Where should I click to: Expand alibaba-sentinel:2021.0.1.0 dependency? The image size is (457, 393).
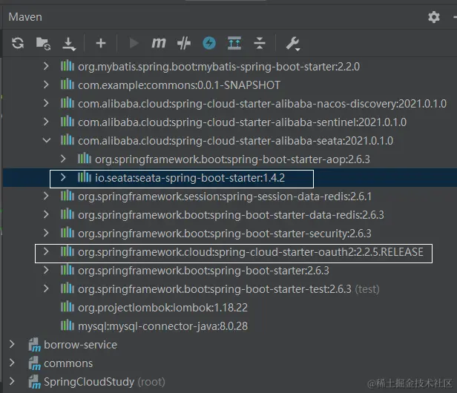pyautogui.click(x=46, y=122)
